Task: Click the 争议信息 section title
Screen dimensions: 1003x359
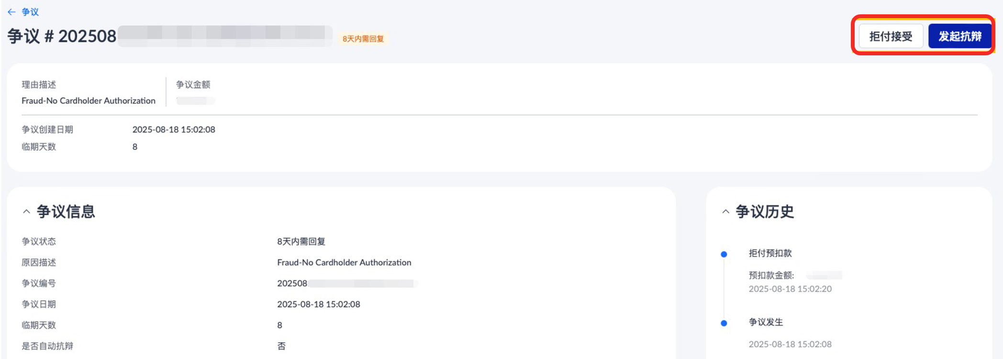Action: (x=66, y=211)
